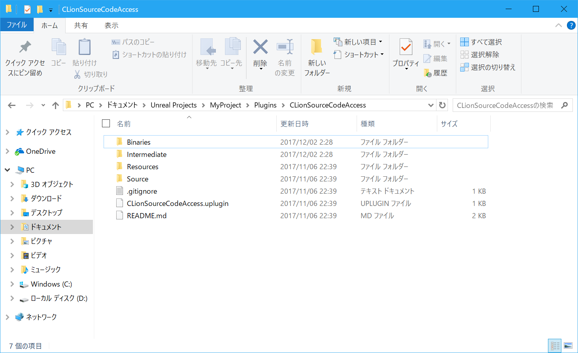
Task: Open ショートカット (Easy access) dropdown
Action: click(x=359, y=55)
